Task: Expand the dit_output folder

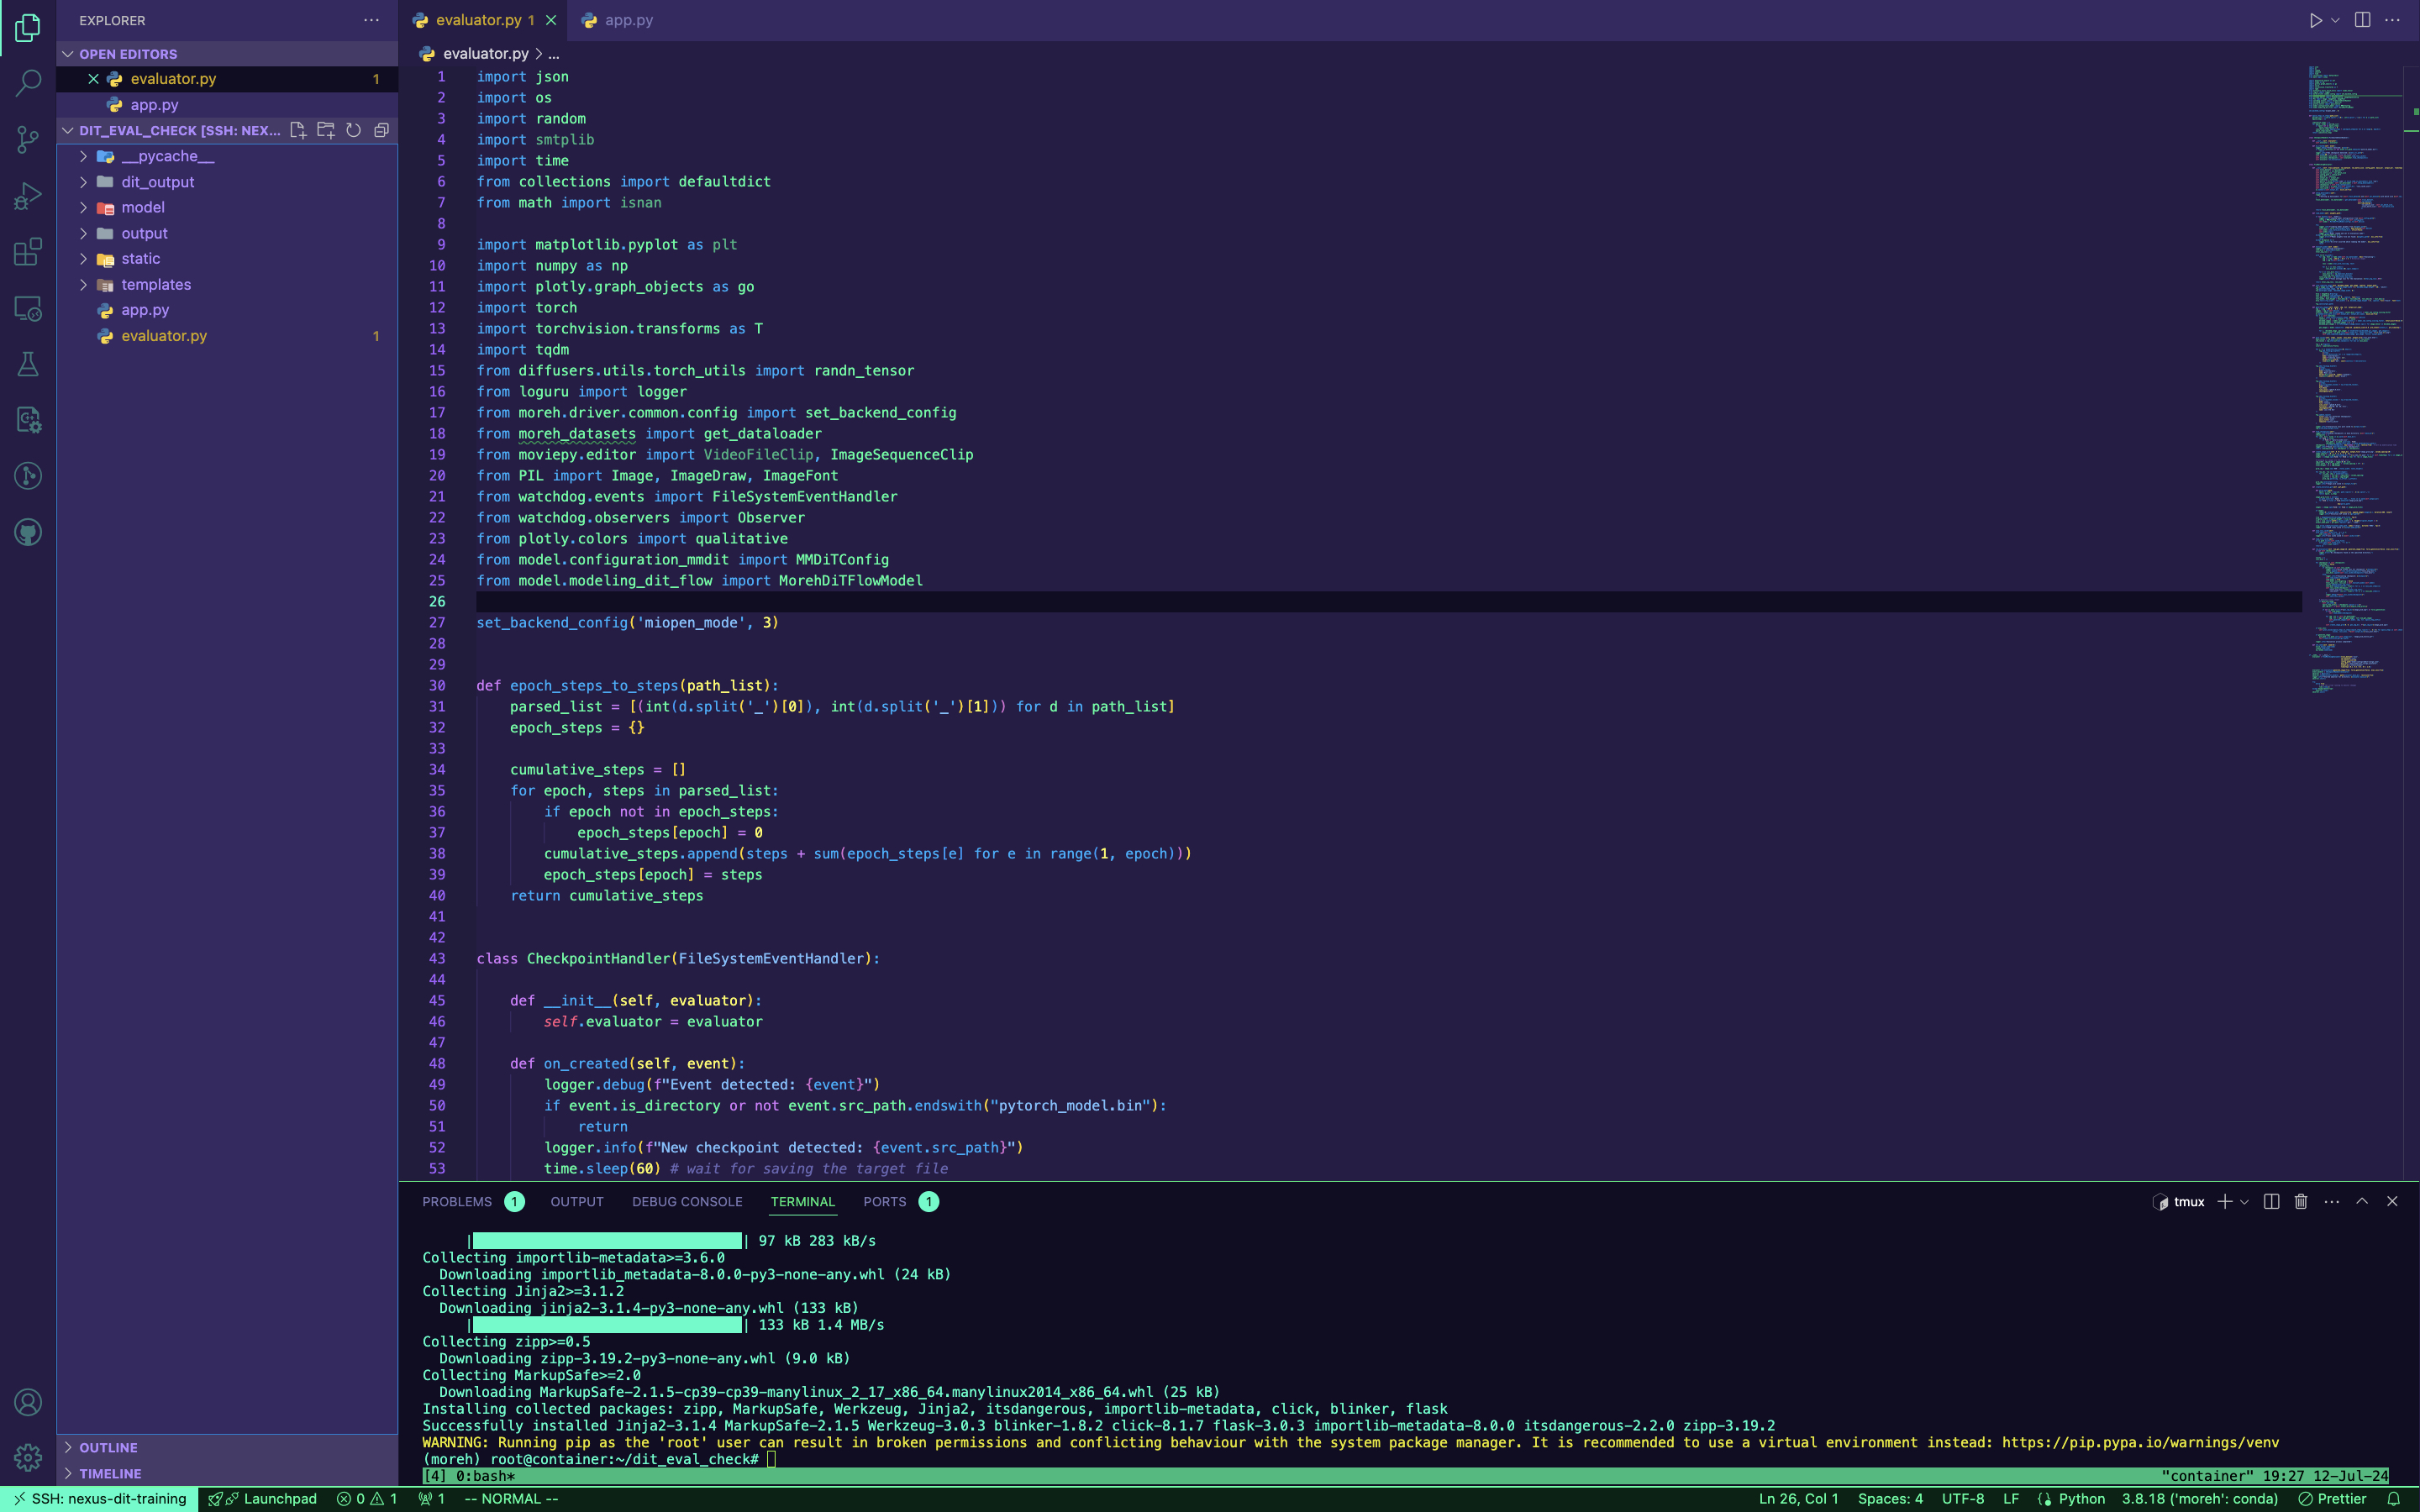Action: click(x=158, y=182)
